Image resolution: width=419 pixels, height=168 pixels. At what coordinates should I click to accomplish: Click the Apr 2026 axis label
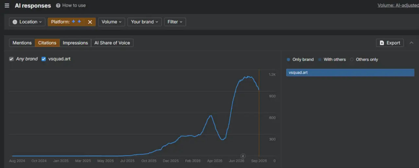(x=215, y=161)
